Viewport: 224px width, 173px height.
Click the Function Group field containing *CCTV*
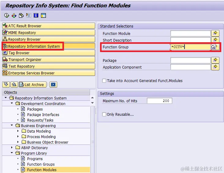point(191,47)
